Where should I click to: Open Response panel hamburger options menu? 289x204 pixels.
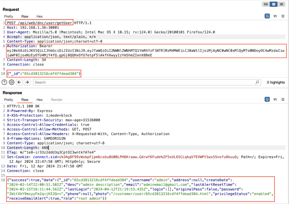283,99
